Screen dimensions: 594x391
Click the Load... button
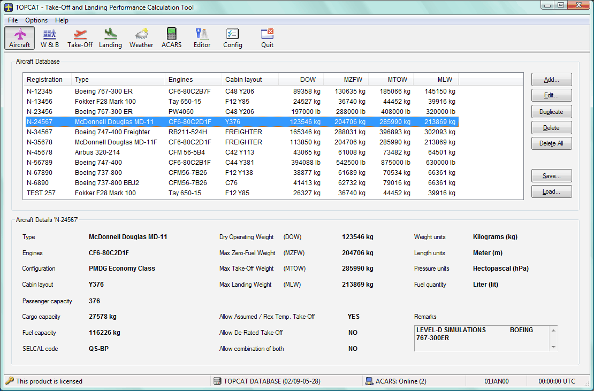coord(551,191)
